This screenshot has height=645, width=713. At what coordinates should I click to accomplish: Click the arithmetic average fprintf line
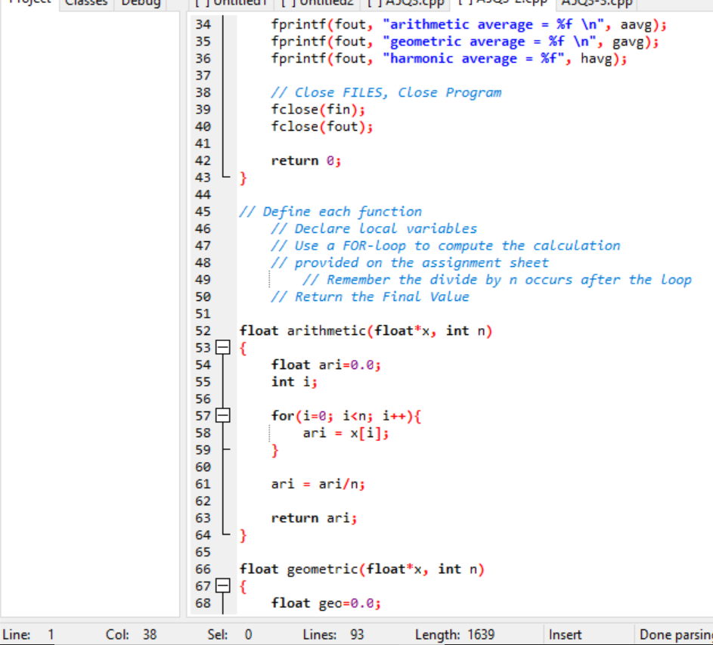coord(469,24)
